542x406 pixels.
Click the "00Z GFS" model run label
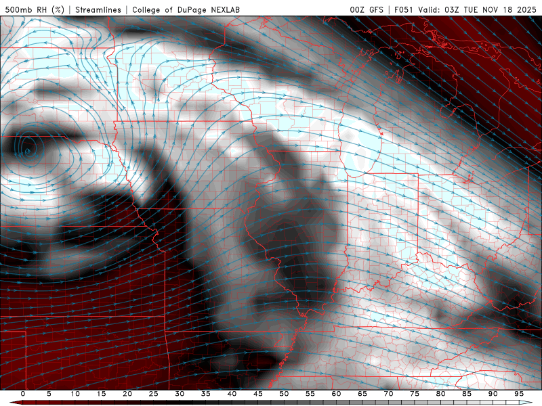click(367, 9)
